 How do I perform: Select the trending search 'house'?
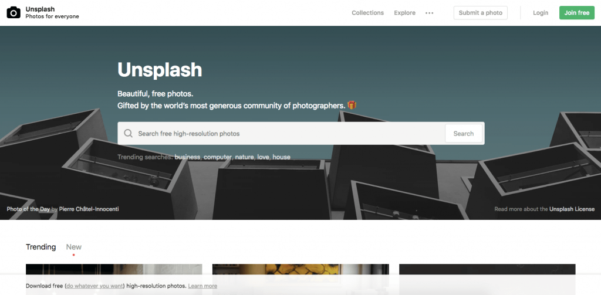point(281,157)
